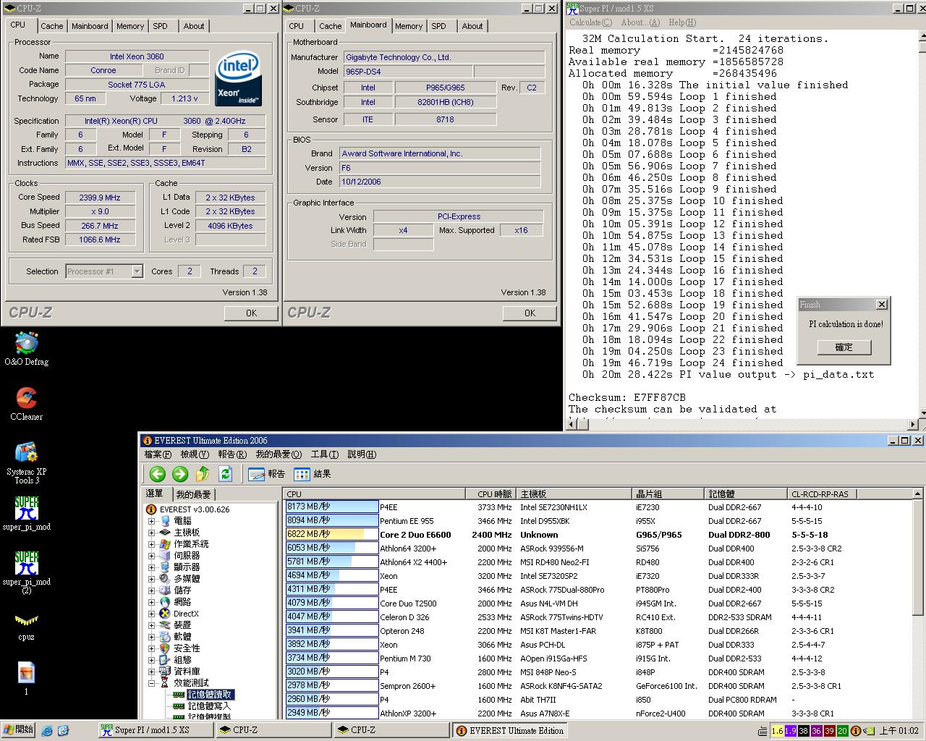Click the Core Speed 2399.9 MHz field

[x=100, y=198]
